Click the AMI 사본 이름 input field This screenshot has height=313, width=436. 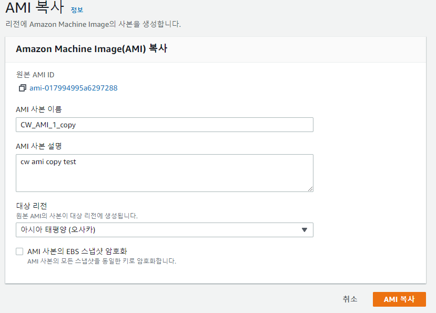coord(165,125)
